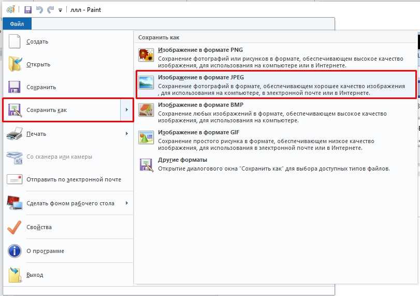Open the Файл tab
This screenshot has height=296, width=420.
click(x=17, y=24)
